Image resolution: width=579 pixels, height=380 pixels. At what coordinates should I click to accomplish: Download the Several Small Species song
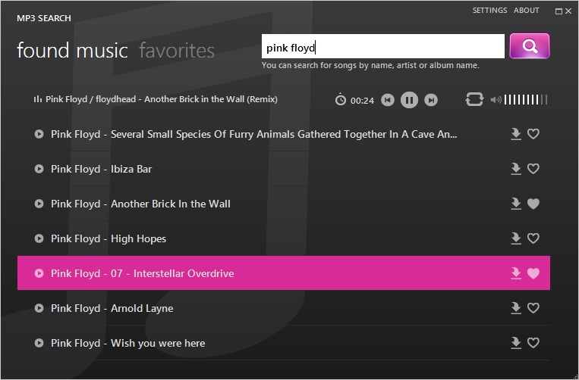(516, 134)
